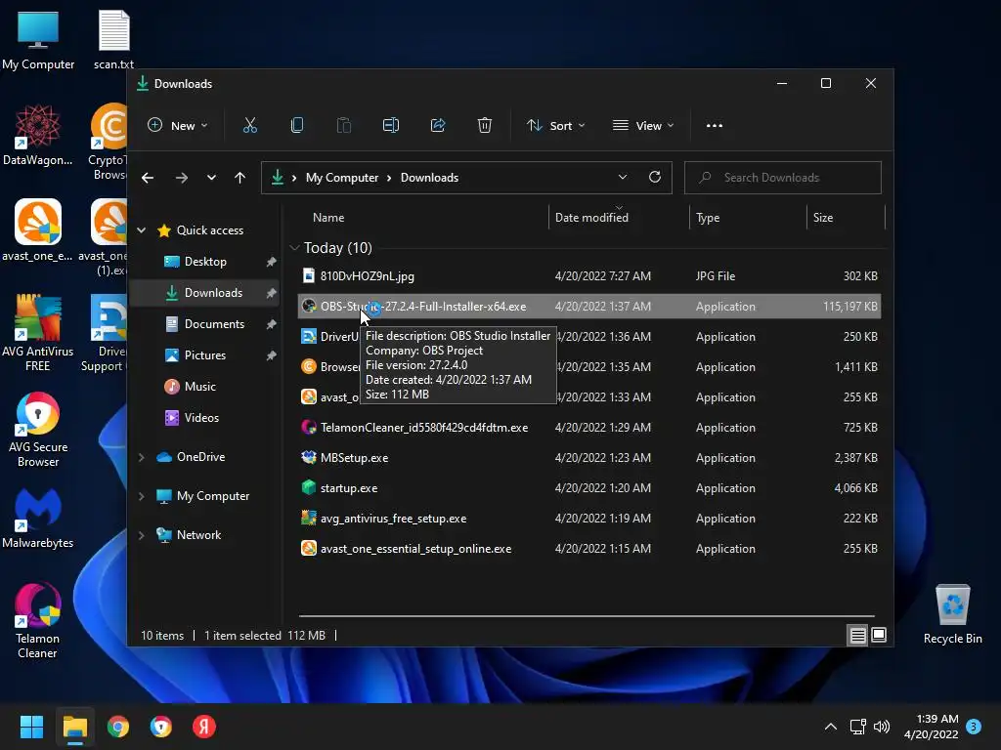Select the OBS-Studio-27.2.4-Full-Installer-x64.exe file
Viewport: 1001px width, 750px height.
(589, 306)
